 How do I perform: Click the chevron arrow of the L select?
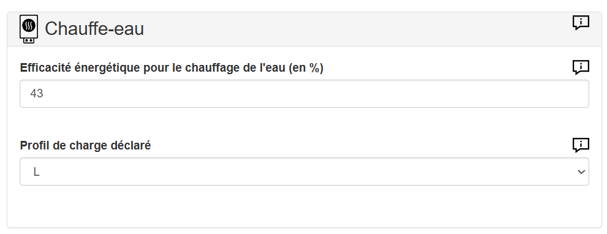point(581,172)
